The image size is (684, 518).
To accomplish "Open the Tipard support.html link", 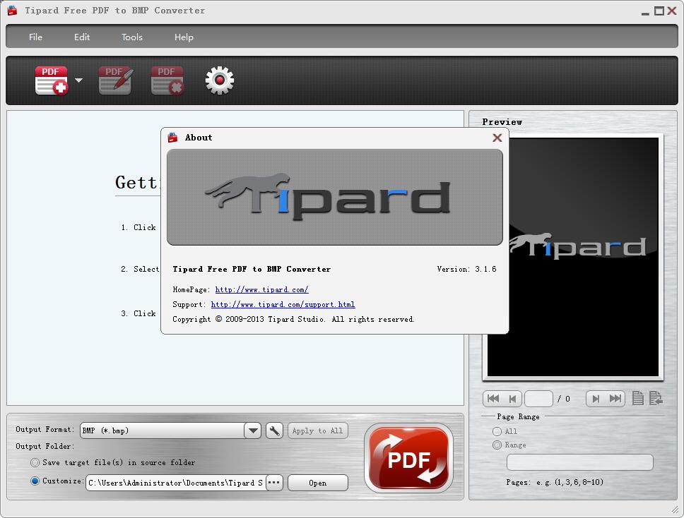I will click(x=283, y=304).
